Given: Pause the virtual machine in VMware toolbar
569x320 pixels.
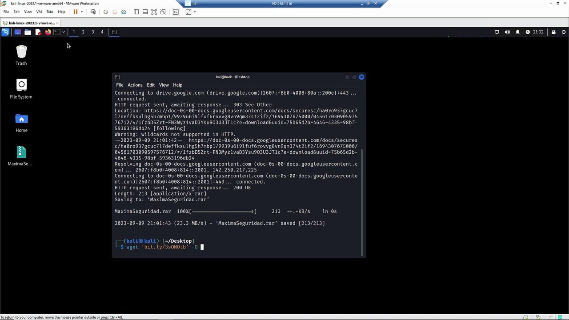Looking at the screenshot, I should (76, 12).
